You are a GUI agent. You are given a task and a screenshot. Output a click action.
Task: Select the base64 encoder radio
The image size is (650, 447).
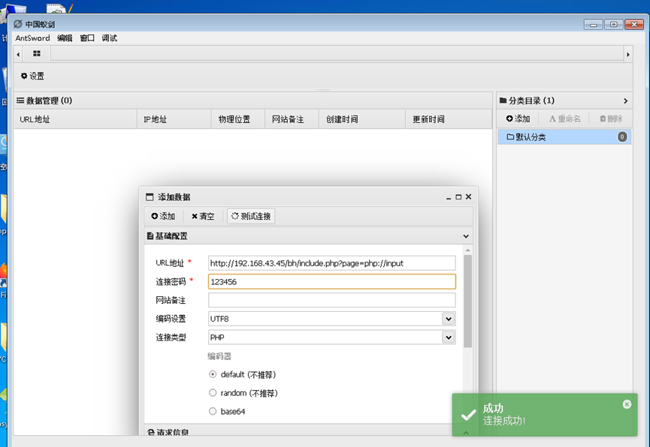point(213,411)
